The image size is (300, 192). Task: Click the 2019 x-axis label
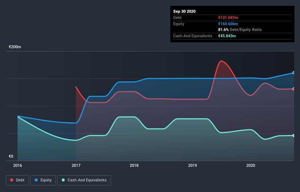pos(193,165)
